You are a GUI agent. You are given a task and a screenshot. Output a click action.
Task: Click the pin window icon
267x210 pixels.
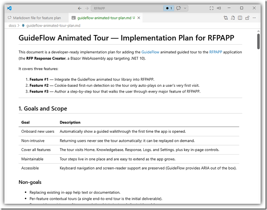click(x=219, y=8)
